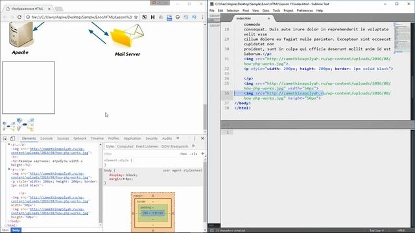Open DevTools Timeline tab
415x233 pixels.
97,139
